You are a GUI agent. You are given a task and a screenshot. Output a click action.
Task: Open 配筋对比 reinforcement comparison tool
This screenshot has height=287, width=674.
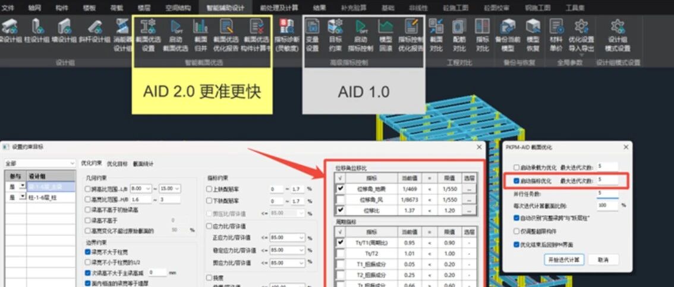coord(459,35)
